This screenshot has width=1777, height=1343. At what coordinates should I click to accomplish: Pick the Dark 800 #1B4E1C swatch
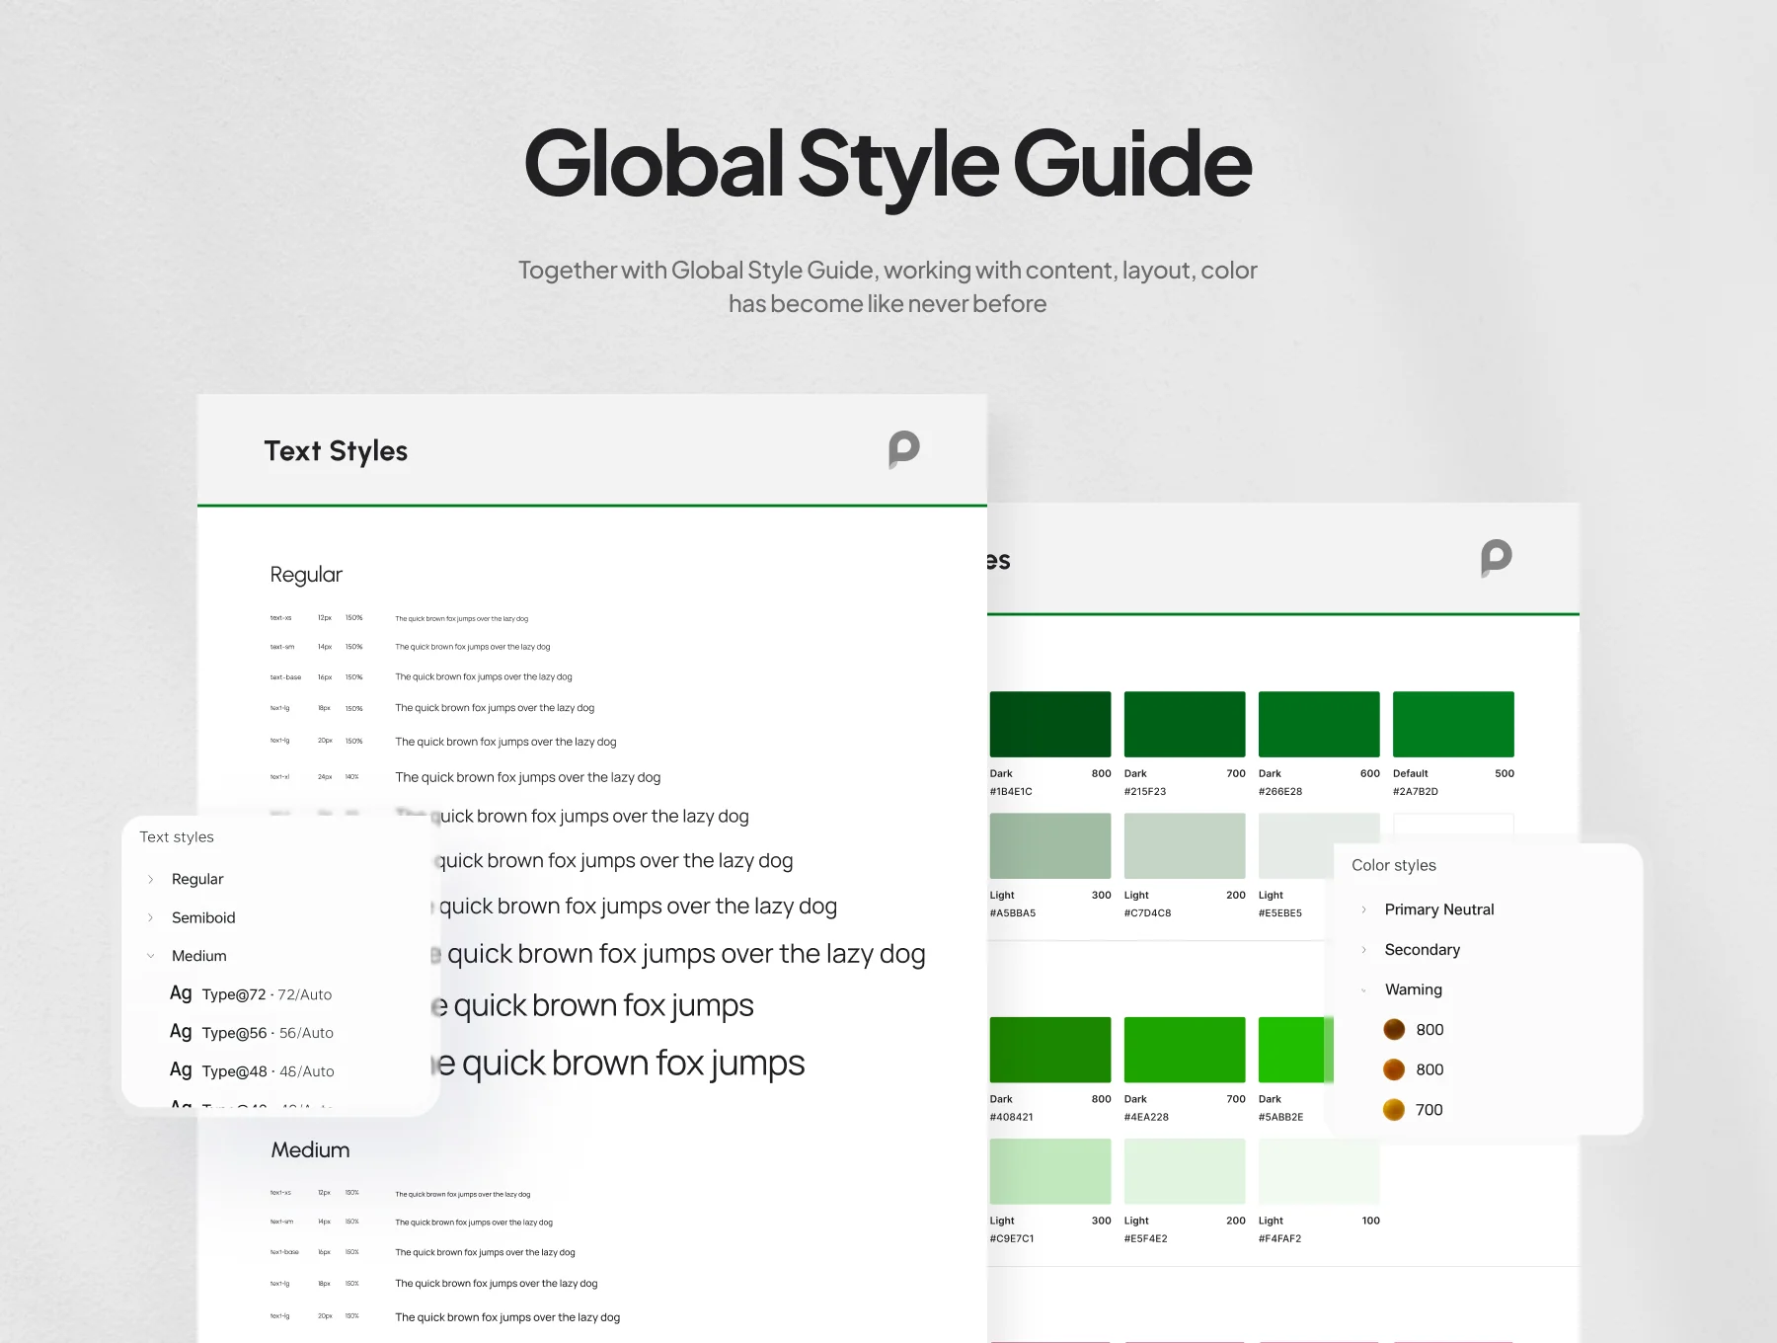[x=1050, y=724]
